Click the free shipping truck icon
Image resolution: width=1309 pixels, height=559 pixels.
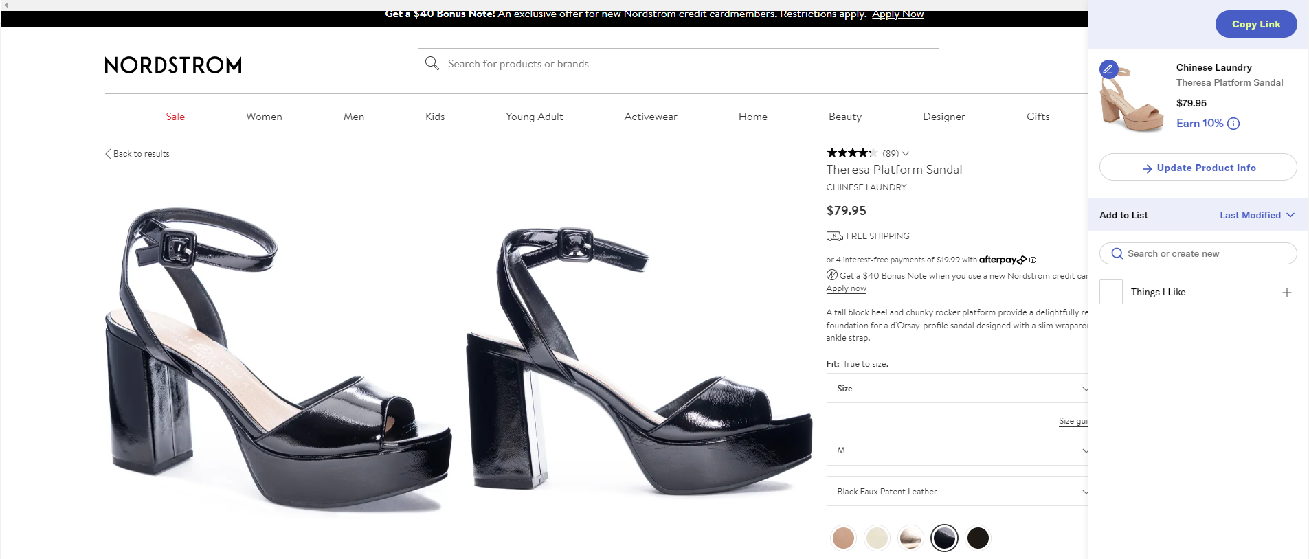tap(834, 236)
